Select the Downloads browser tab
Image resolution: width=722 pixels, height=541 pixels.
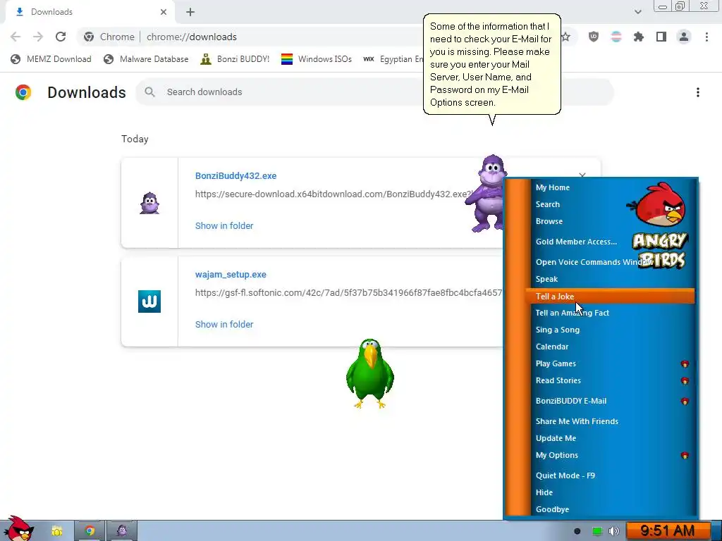pyautogui.click(x=90, y=12)
